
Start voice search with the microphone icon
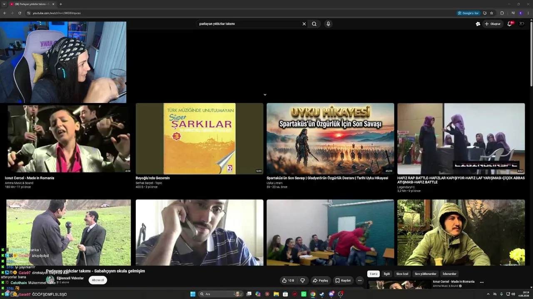pyautogui.click(x=328, y=24)
